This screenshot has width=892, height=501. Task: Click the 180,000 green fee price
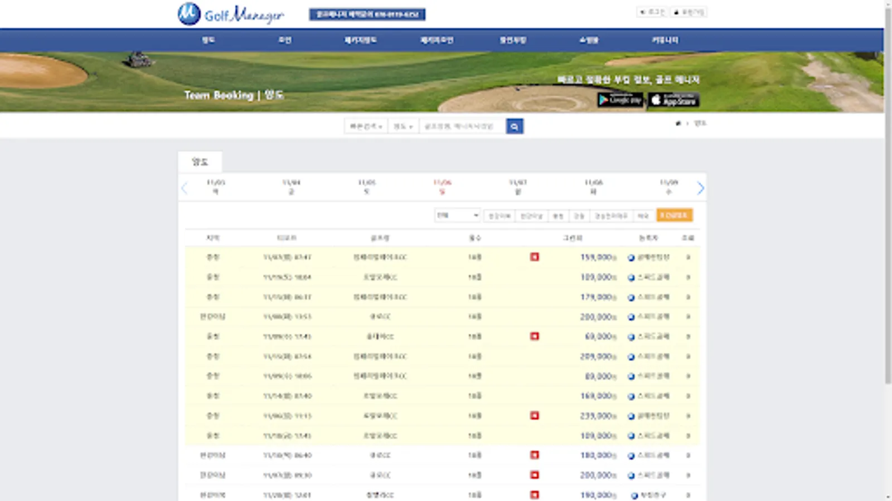[598, 455]
